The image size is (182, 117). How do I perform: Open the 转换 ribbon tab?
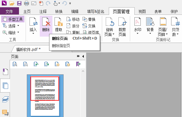pos(59,11)
